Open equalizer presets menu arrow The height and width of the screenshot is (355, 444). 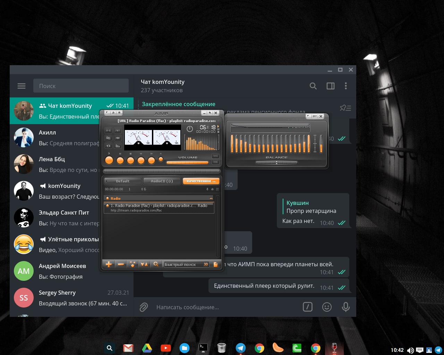(308, 116)
